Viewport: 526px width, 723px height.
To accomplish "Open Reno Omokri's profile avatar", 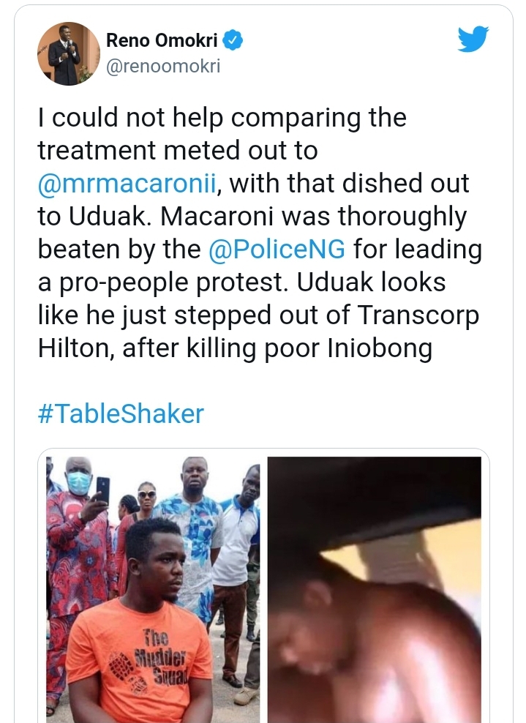I will [x=69, y=53].
